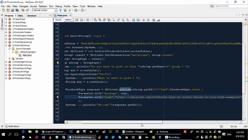The width and height of the screenshot is (248, 140).
Task: Open the Navigate menu
Action: pyautogui.click(x=24, y=6)
